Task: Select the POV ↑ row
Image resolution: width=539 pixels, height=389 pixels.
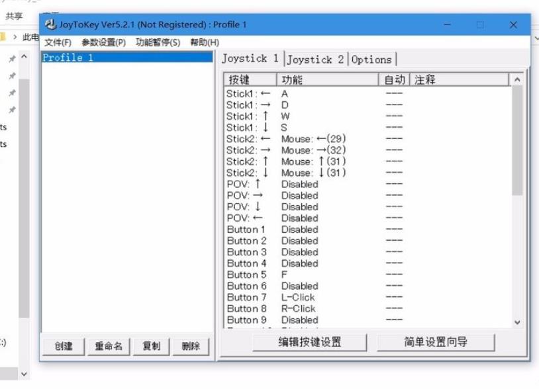Action: pyautogui.click(x=367, y=184)
